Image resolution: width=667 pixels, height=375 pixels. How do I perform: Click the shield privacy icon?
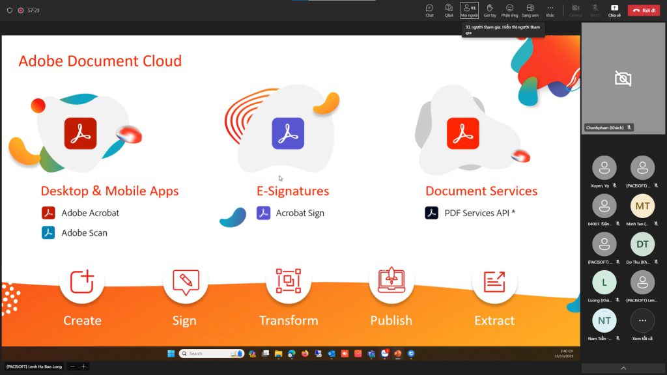click(9, 10)
